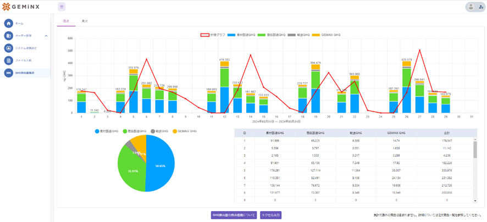This screenshot has width=487, height=222.
Task: Open the user avatar icon at top right
Action: point(471,7)
